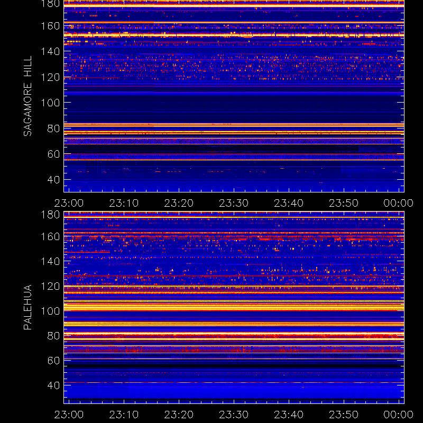Click the PALEHUA axis title
The height and width of the screenshot is (423, 423).
[x=28, y=307]
